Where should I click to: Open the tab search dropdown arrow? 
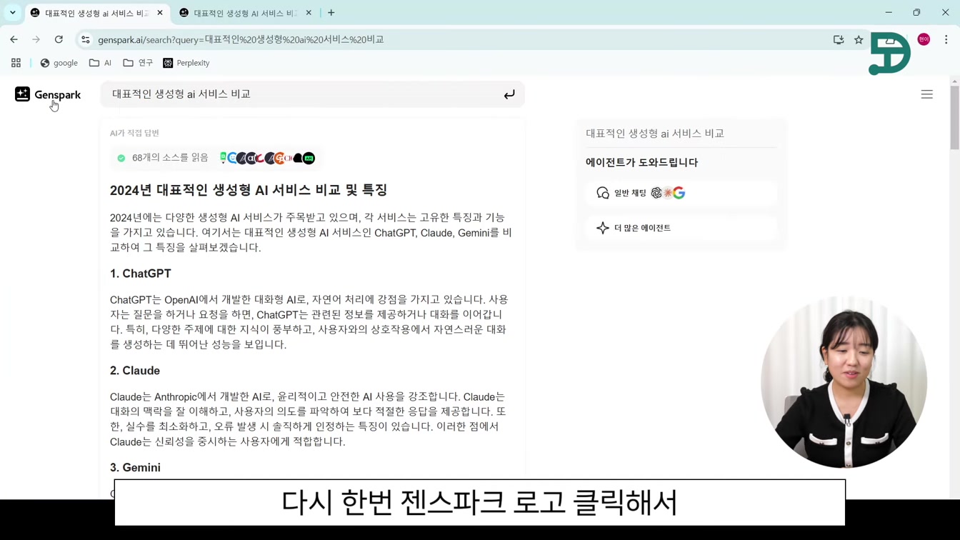click(x=12, y=12)
